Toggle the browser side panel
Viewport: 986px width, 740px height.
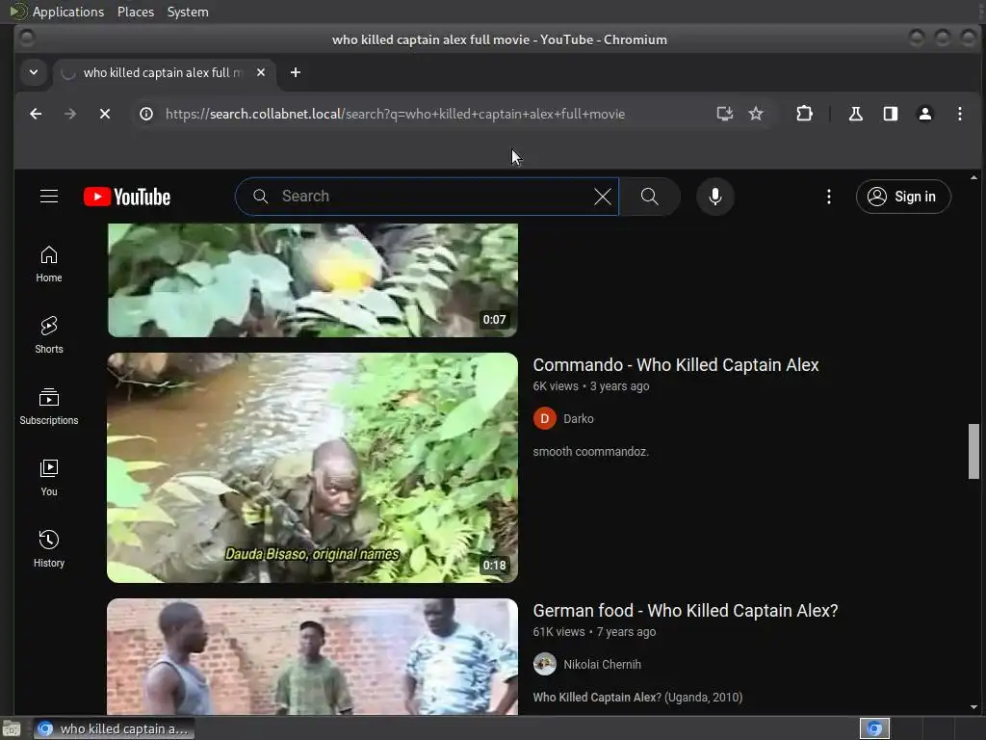[890, 114]
